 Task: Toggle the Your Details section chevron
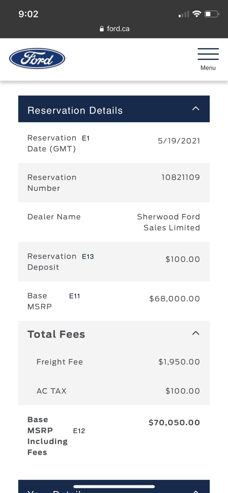coord(196,491)
